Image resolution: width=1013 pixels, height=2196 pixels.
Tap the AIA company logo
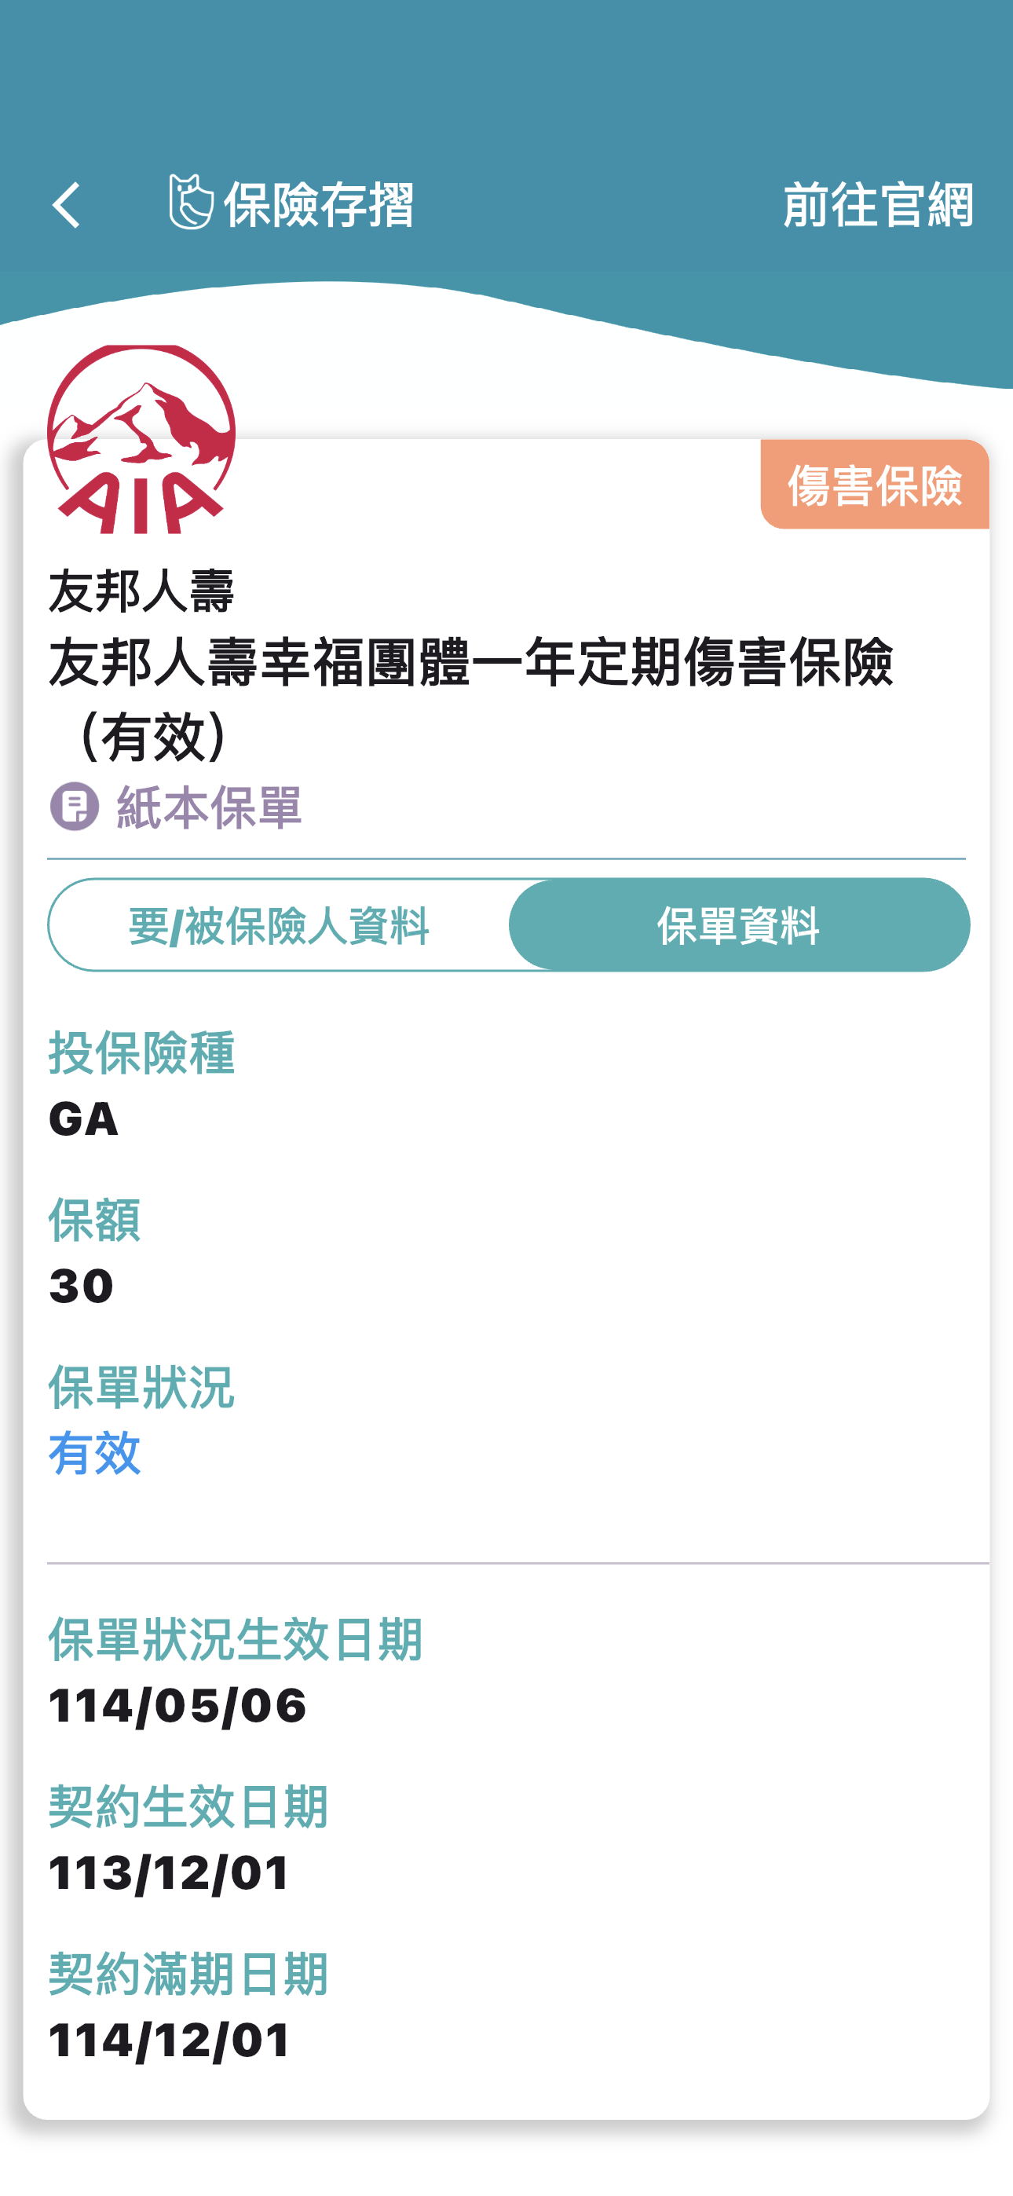[x=141, y=439]
